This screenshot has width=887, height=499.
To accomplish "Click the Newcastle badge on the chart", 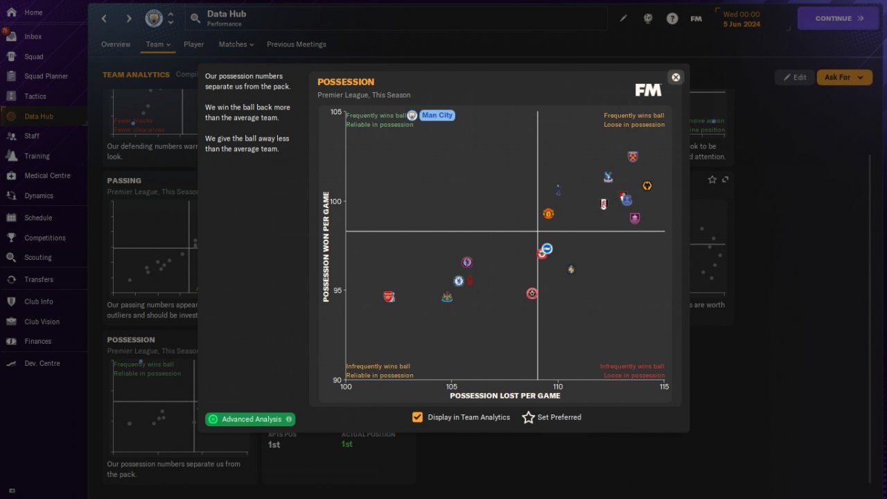I will (447, 297).
